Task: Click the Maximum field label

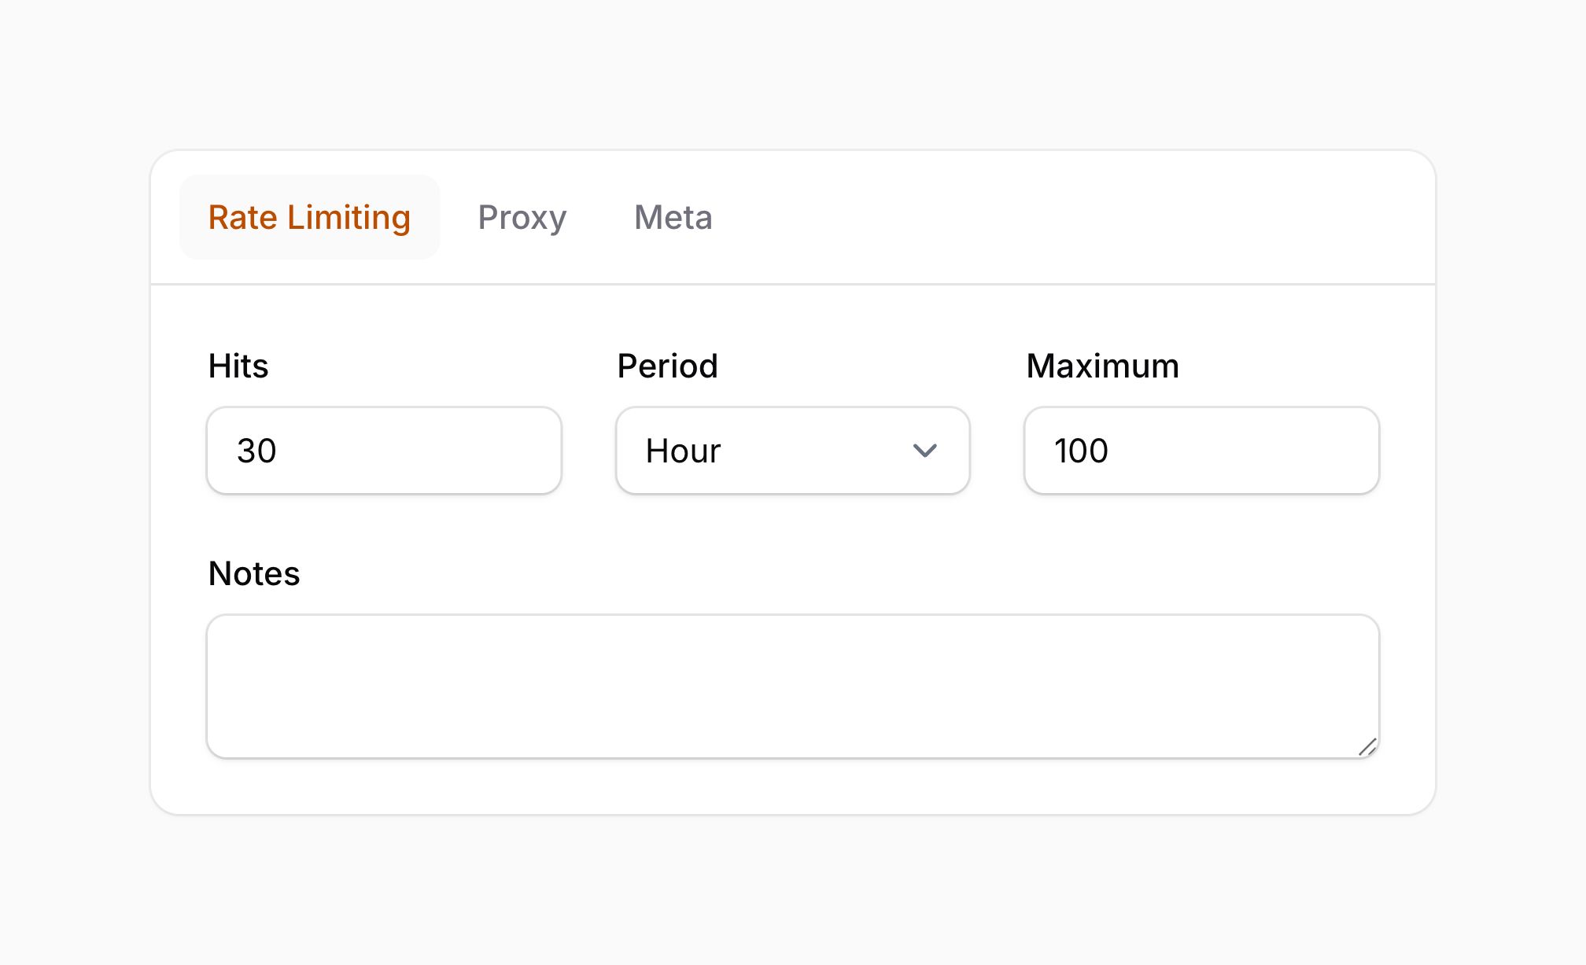Action: click(x=1102, y=366)
